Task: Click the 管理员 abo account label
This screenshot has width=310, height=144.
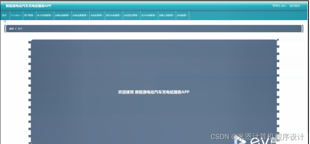Action: click(x=279, y=6)
